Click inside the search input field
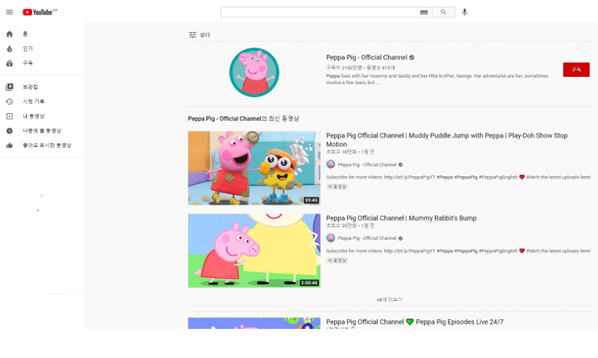This screenshot has height=358, width=598. (x=320, y=12)
